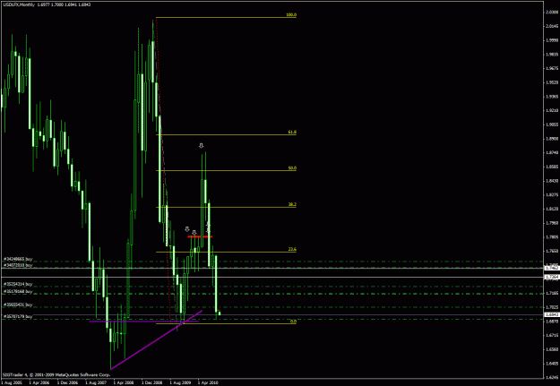560x386 pixels.
Task: Select the topmost buy order label #34248665
Action: (x=18, y=259)
